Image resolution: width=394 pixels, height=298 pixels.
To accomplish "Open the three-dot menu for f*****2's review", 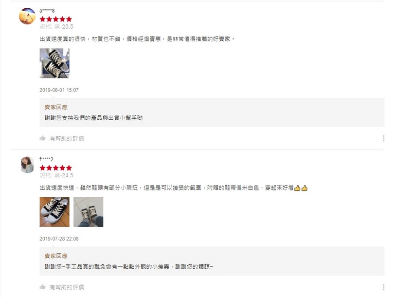I will tap(383, 287).
